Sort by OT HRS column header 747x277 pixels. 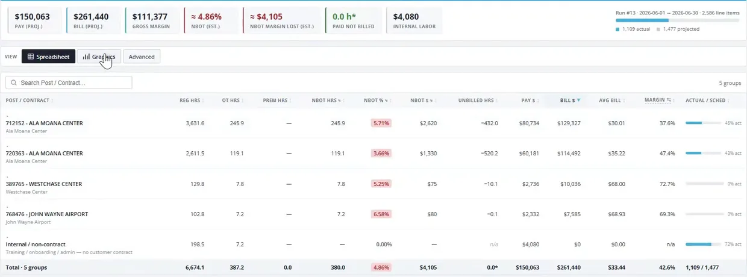pyautogui.click(x=233, y=101)
